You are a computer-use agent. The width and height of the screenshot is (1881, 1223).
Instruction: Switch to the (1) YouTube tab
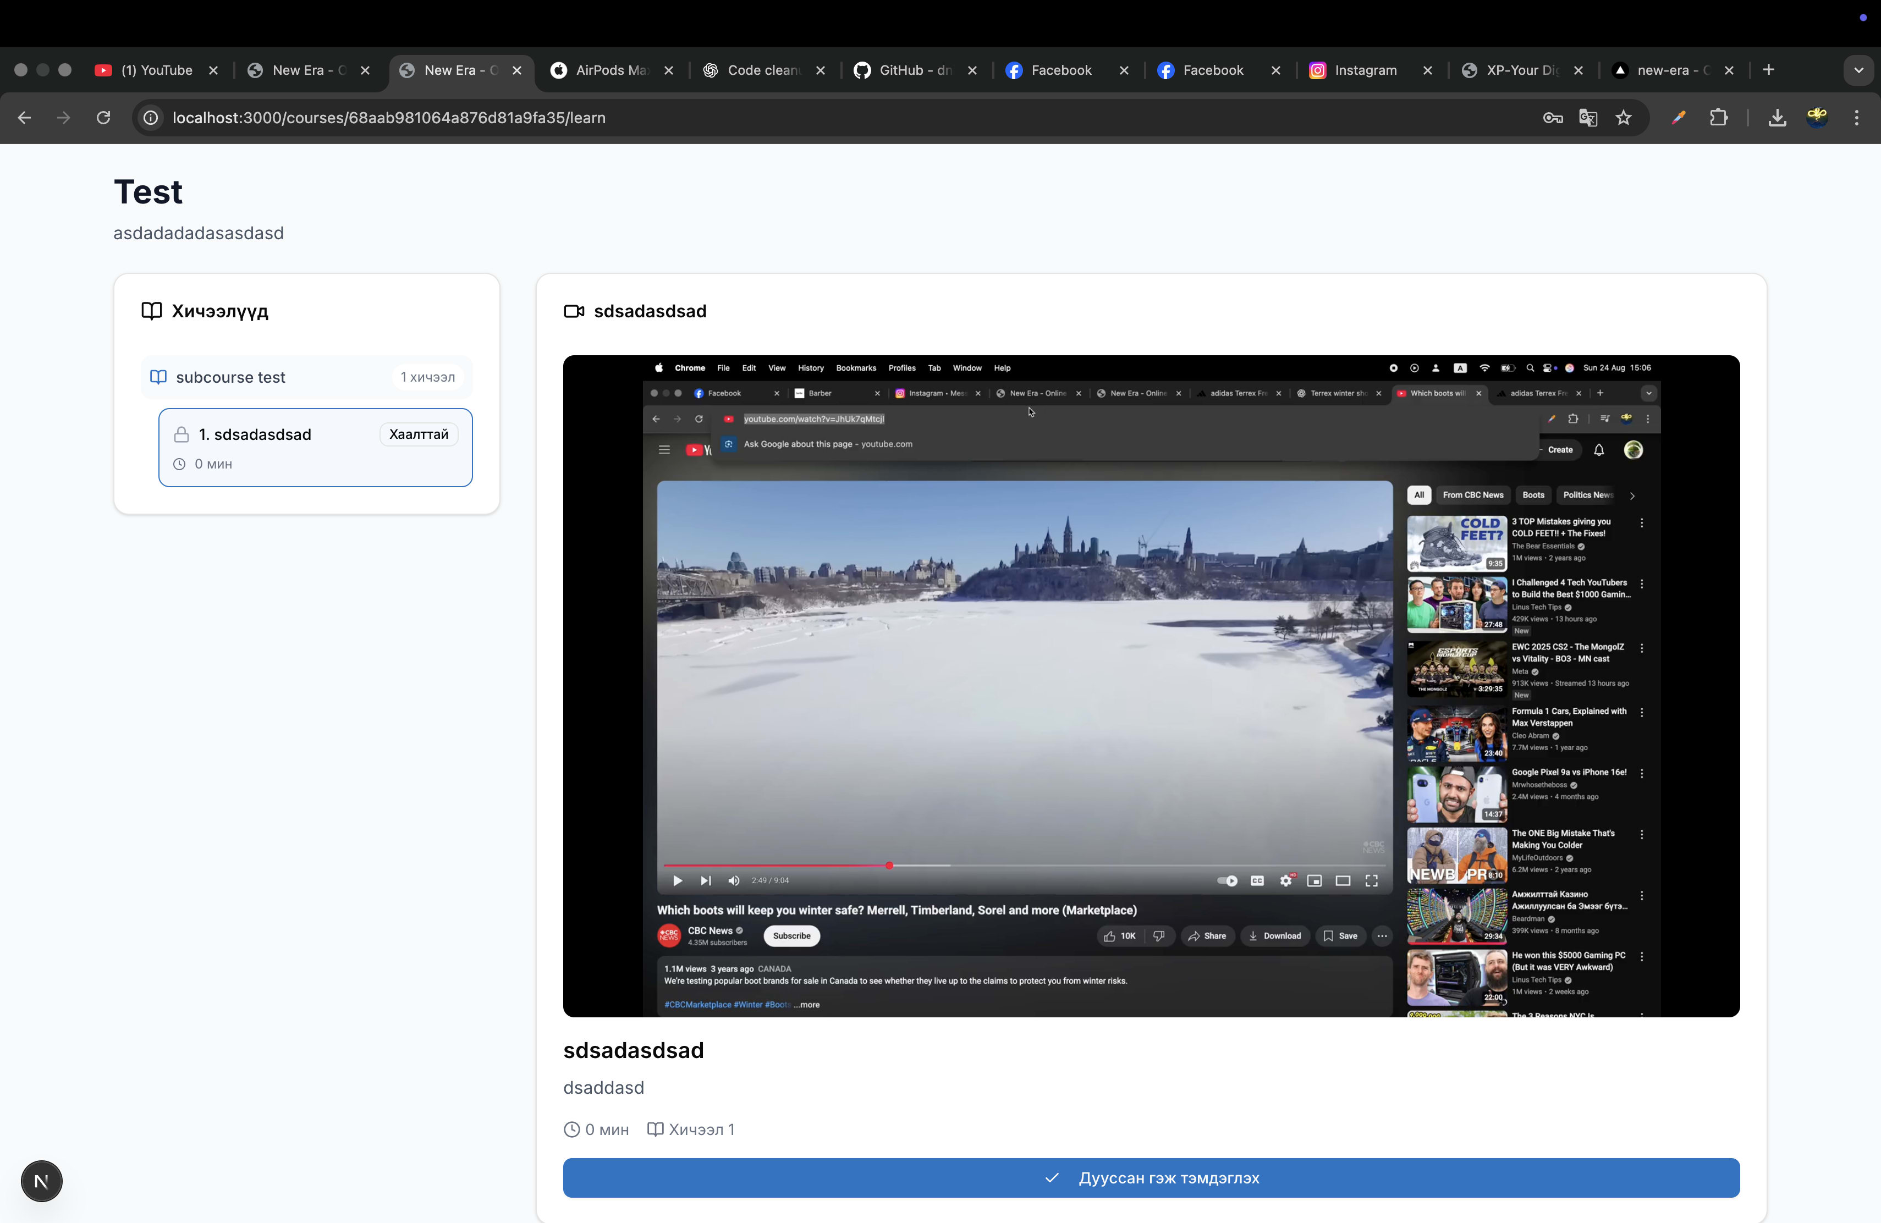tap(157, 70)
